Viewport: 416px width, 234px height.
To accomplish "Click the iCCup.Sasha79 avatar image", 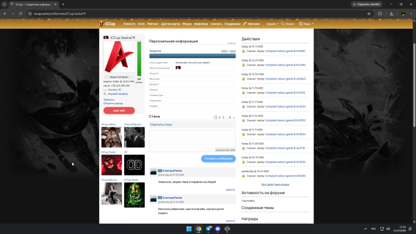I will coord(119,57).
